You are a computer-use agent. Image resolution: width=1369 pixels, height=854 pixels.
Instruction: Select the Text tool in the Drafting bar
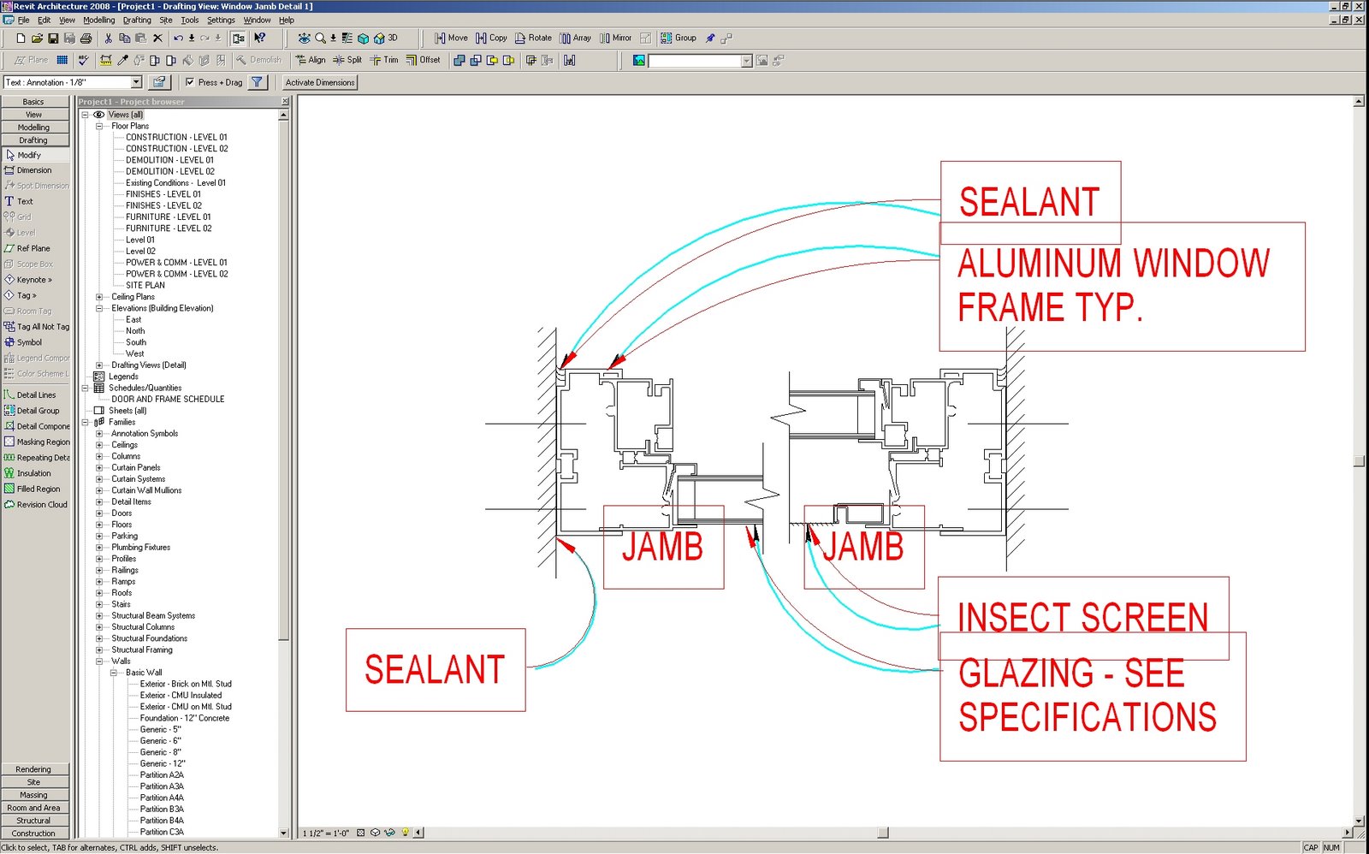pyautogui.click(x=19, y=202)
